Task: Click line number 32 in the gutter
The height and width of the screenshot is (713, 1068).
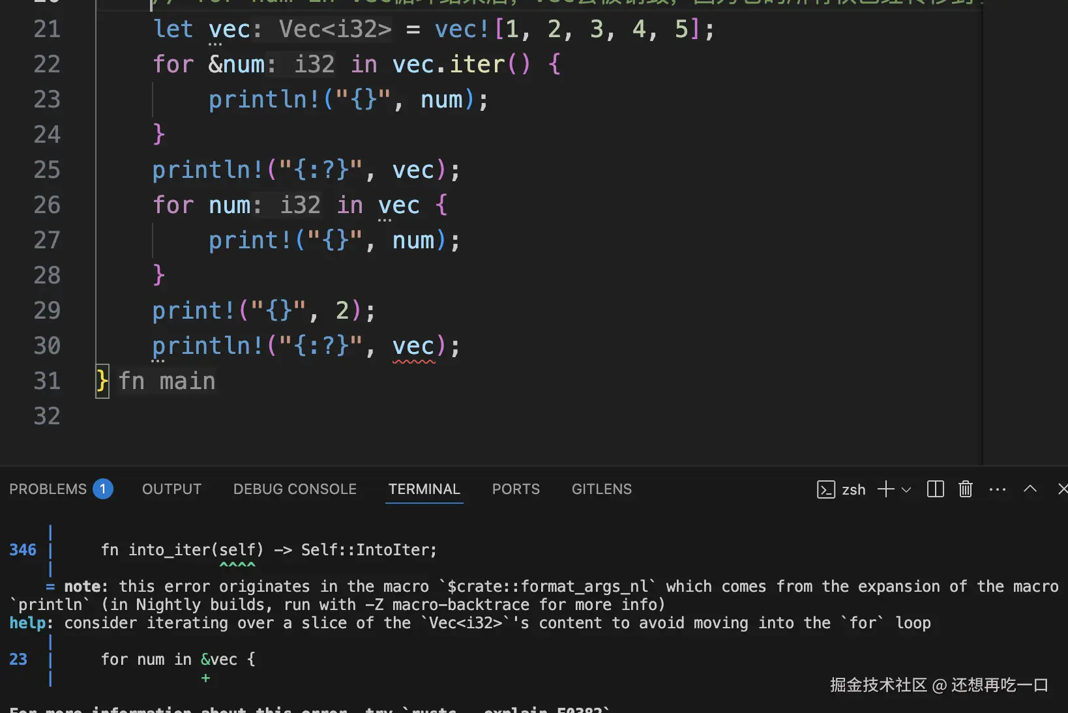Action: [x=47, y=416]
